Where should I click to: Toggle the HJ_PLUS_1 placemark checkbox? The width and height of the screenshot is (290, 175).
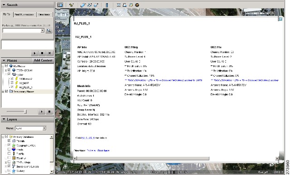pyautogui.click(x=12, y=87)
